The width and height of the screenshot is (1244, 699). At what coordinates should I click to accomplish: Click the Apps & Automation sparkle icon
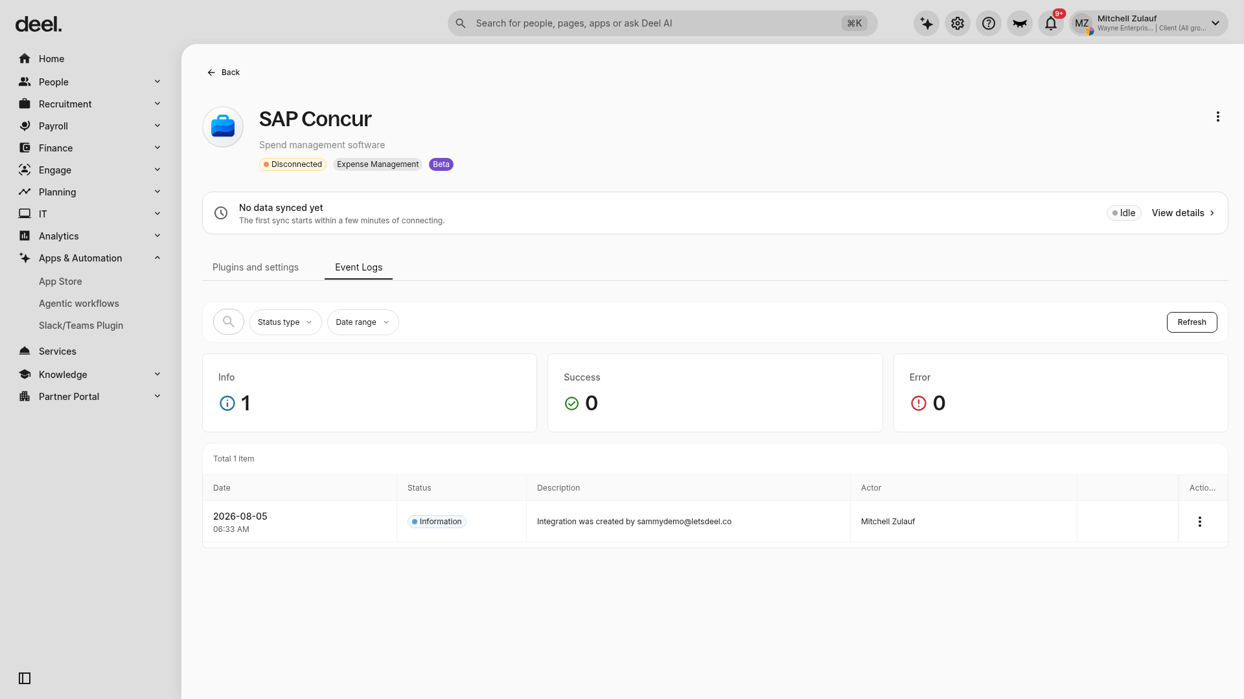(25, 258)
